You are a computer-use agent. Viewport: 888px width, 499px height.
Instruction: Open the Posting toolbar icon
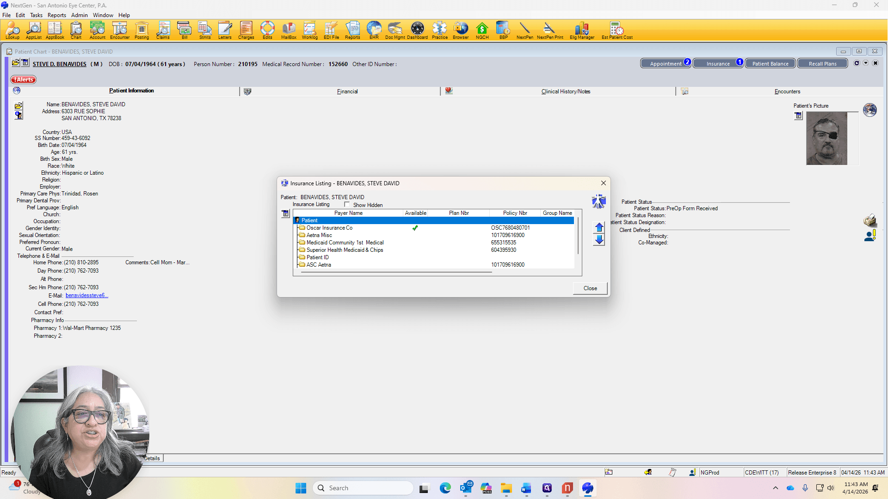tap(142, 30)
